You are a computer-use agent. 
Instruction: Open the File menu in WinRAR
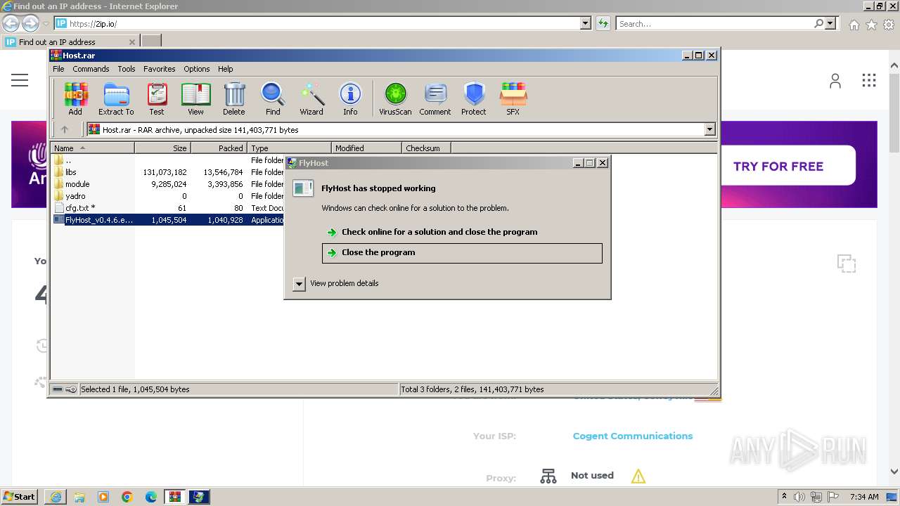click(x=58, y=69)
